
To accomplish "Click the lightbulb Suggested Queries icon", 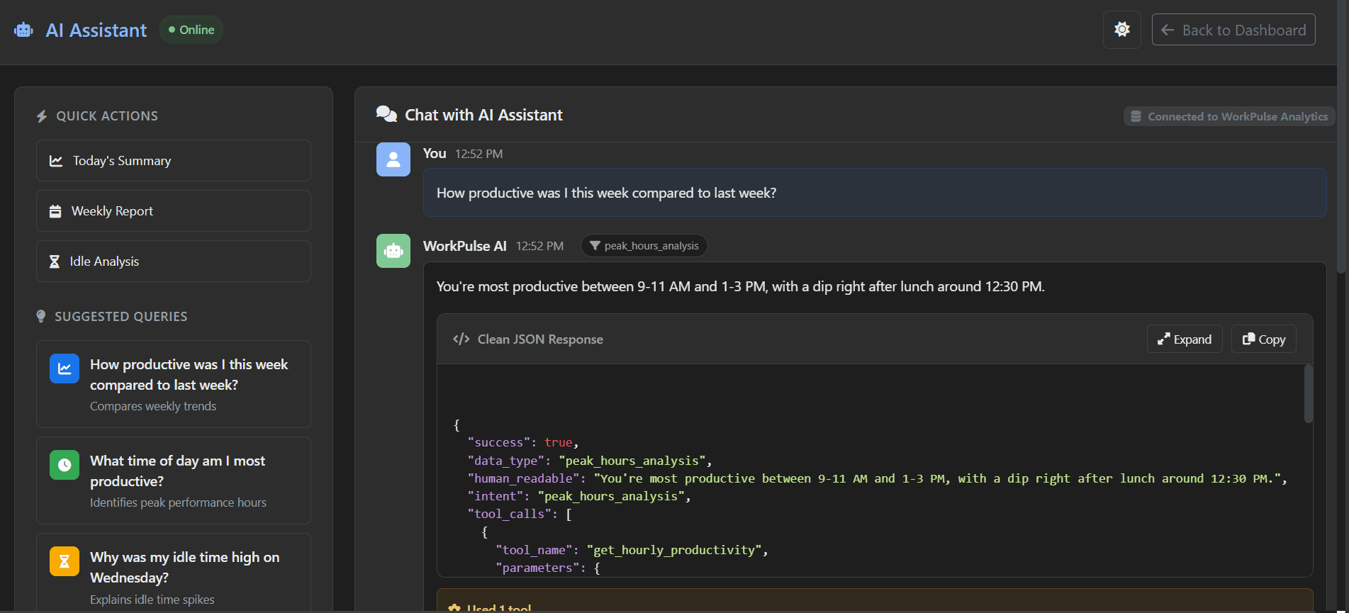I will (x=41, y=316).
